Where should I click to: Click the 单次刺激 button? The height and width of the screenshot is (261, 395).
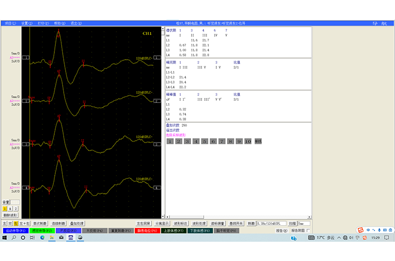pyautogui.click(x=40, y=224)
